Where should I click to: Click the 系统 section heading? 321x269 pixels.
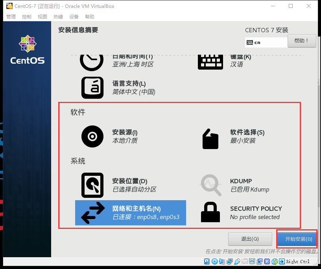tap(78, 161)
